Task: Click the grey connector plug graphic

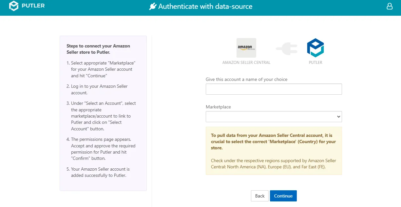Action: 287,49
